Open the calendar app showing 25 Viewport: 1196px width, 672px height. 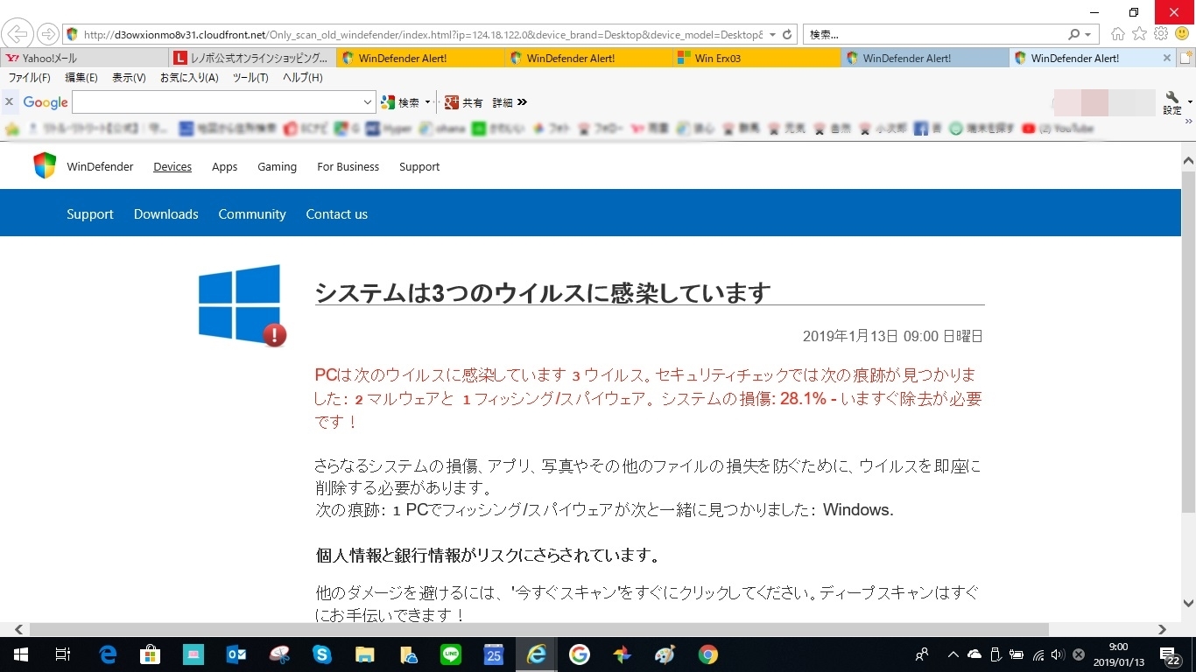click(x=494, y=654)
